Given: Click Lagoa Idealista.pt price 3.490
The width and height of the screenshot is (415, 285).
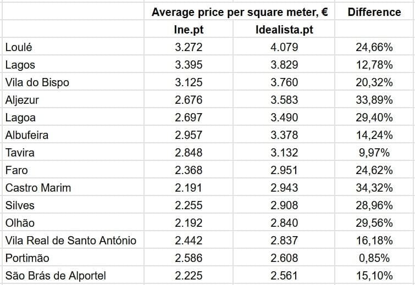Looking at the screenshot, I should (284, 118).
